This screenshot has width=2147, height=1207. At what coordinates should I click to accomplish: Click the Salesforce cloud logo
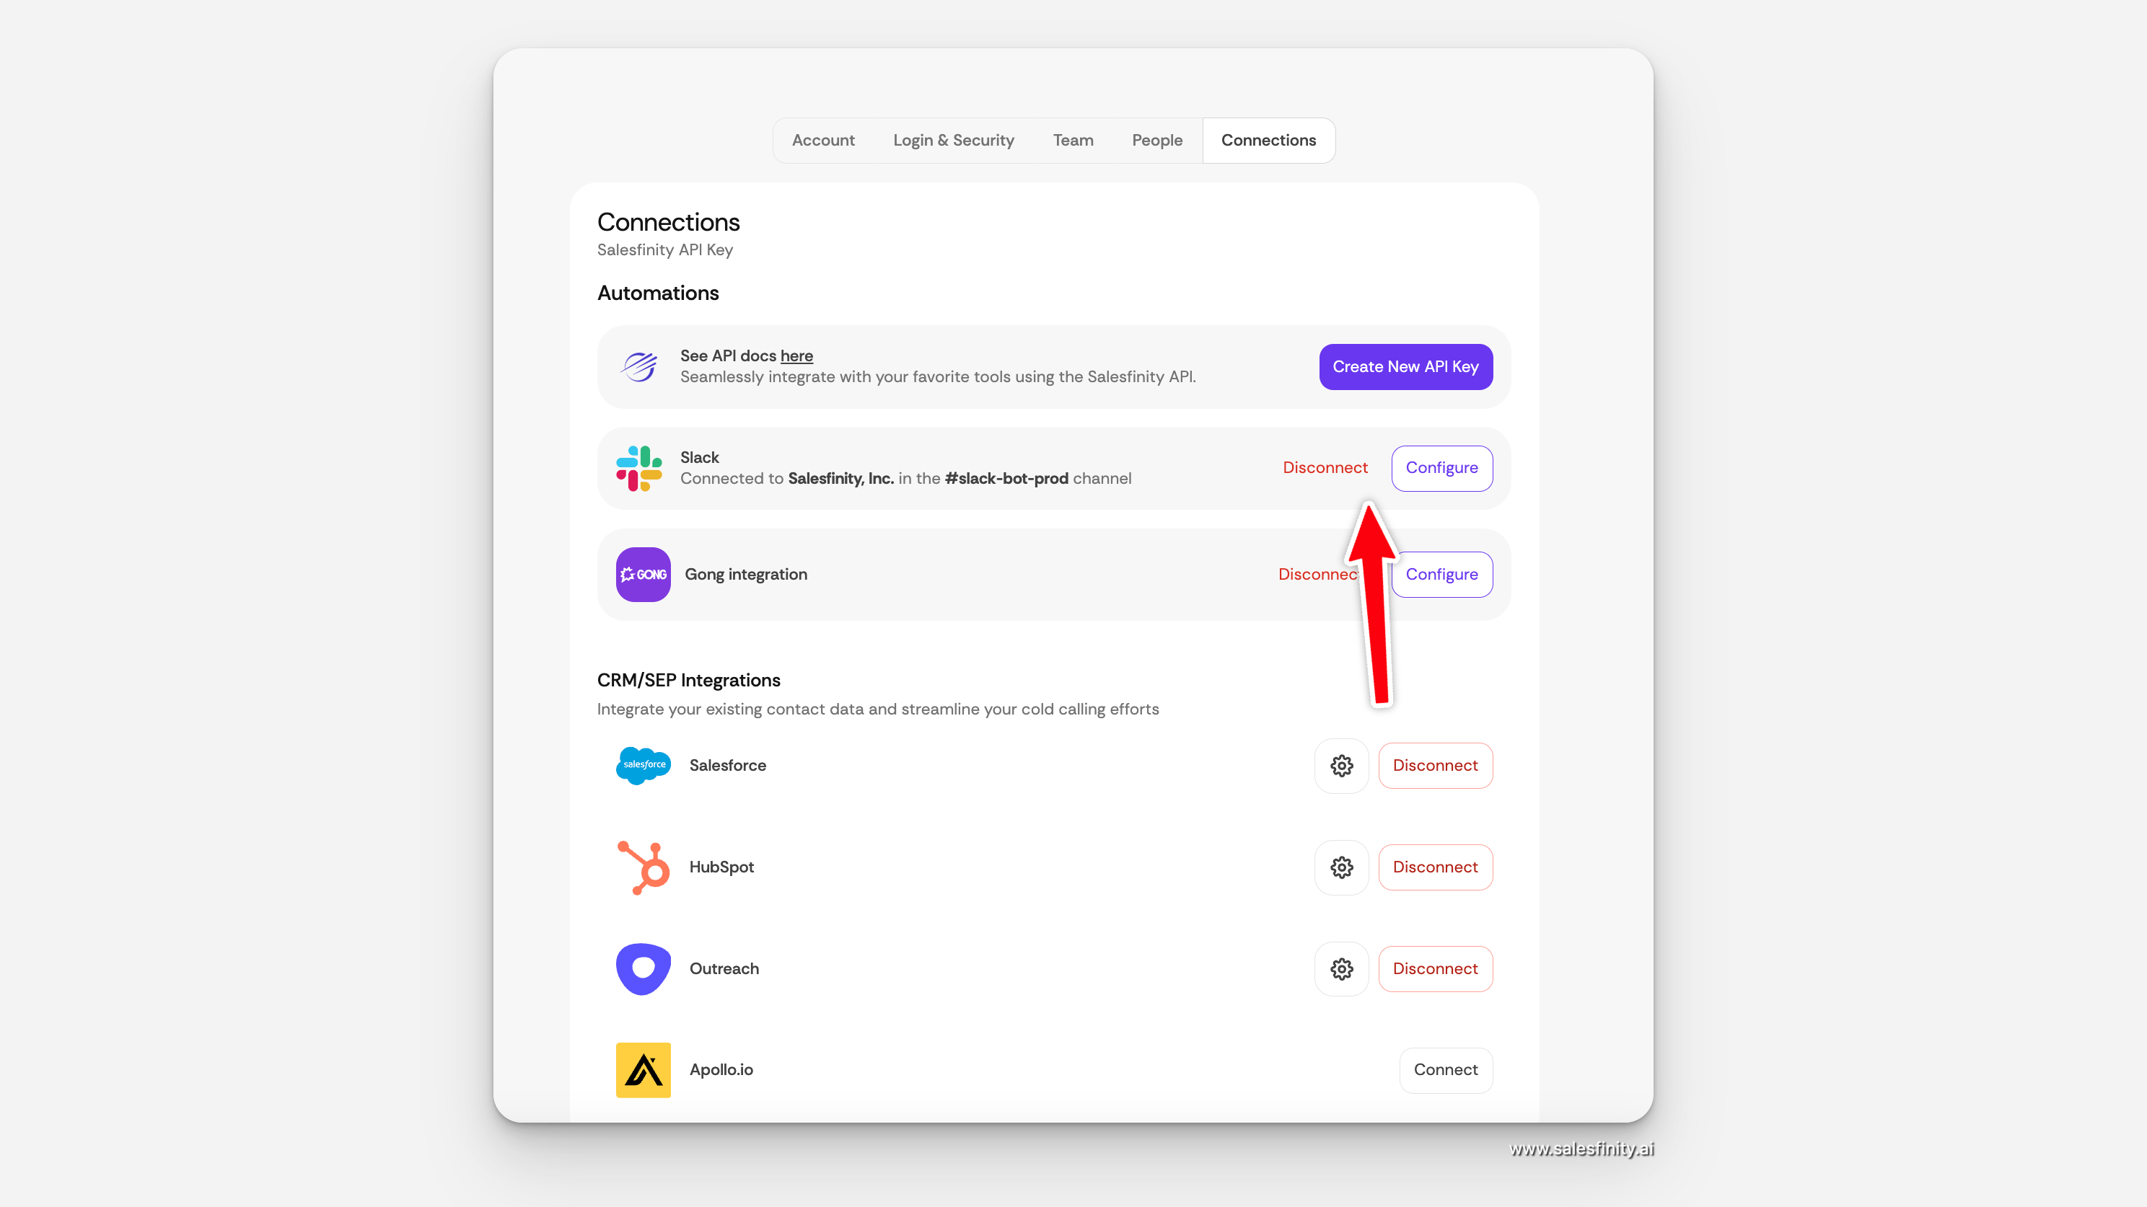click(643, 766)
